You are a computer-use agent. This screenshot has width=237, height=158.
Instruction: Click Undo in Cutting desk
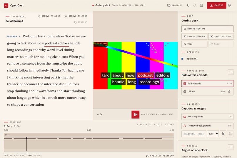coord(194,44)
